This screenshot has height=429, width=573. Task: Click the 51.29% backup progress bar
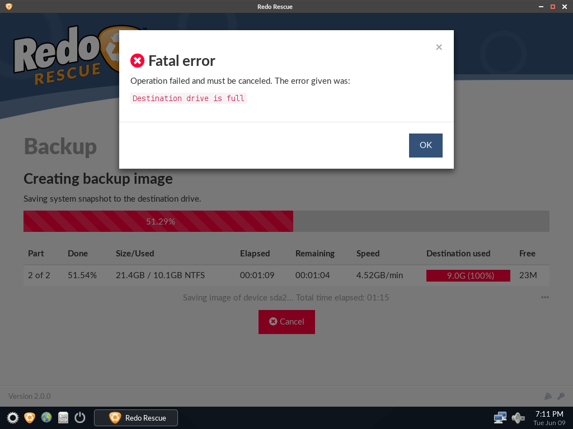(x=286, y=221)
